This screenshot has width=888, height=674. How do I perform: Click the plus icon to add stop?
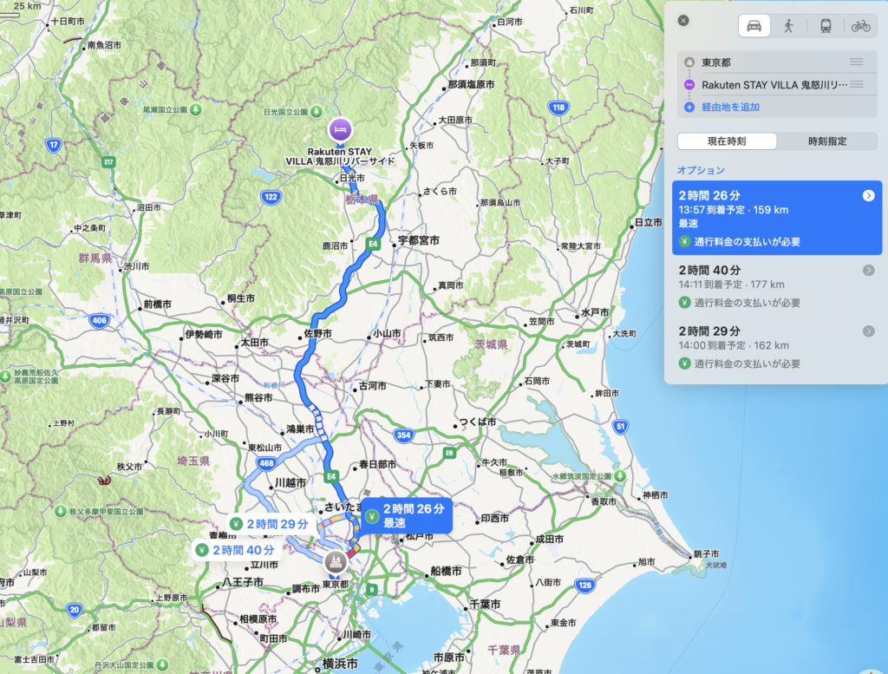[689, 107]
